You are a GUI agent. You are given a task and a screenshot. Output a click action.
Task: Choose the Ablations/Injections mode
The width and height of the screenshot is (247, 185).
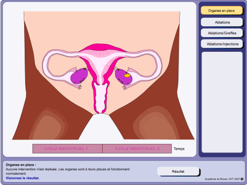coord(222,44)
